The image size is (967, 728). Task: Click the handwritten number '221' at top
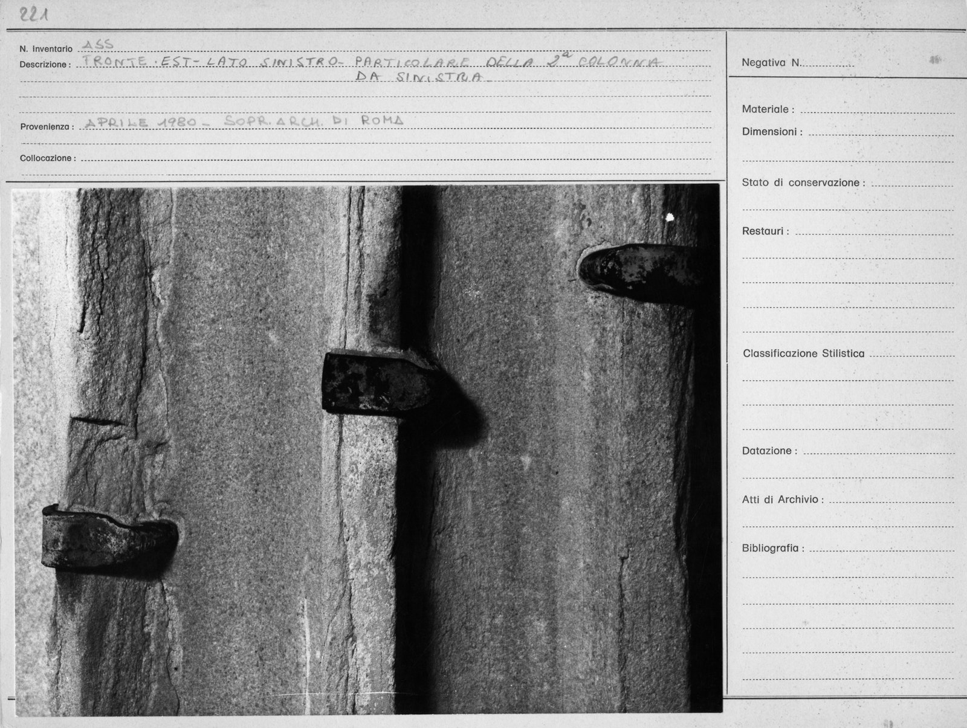35,15
